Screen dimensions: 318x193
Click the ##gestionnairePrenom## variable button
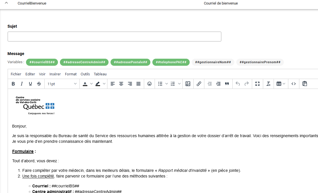260,62
